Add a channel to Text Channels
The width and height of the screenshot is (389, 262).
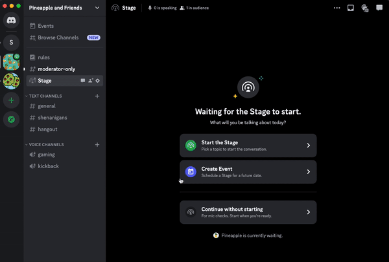[97, 96]
